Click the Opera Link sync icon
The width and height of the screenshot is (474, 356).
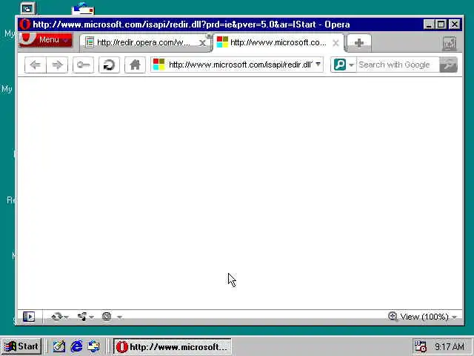click(56, 317)
